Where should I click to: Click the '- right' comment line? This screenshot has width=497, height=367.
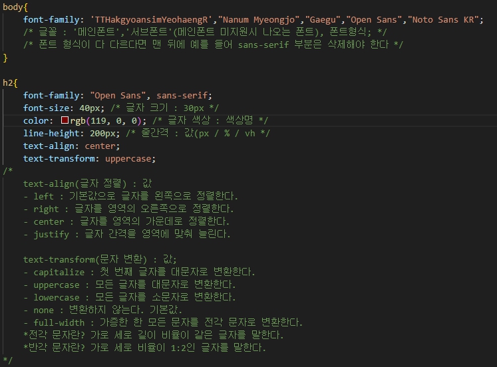point(128,209)
